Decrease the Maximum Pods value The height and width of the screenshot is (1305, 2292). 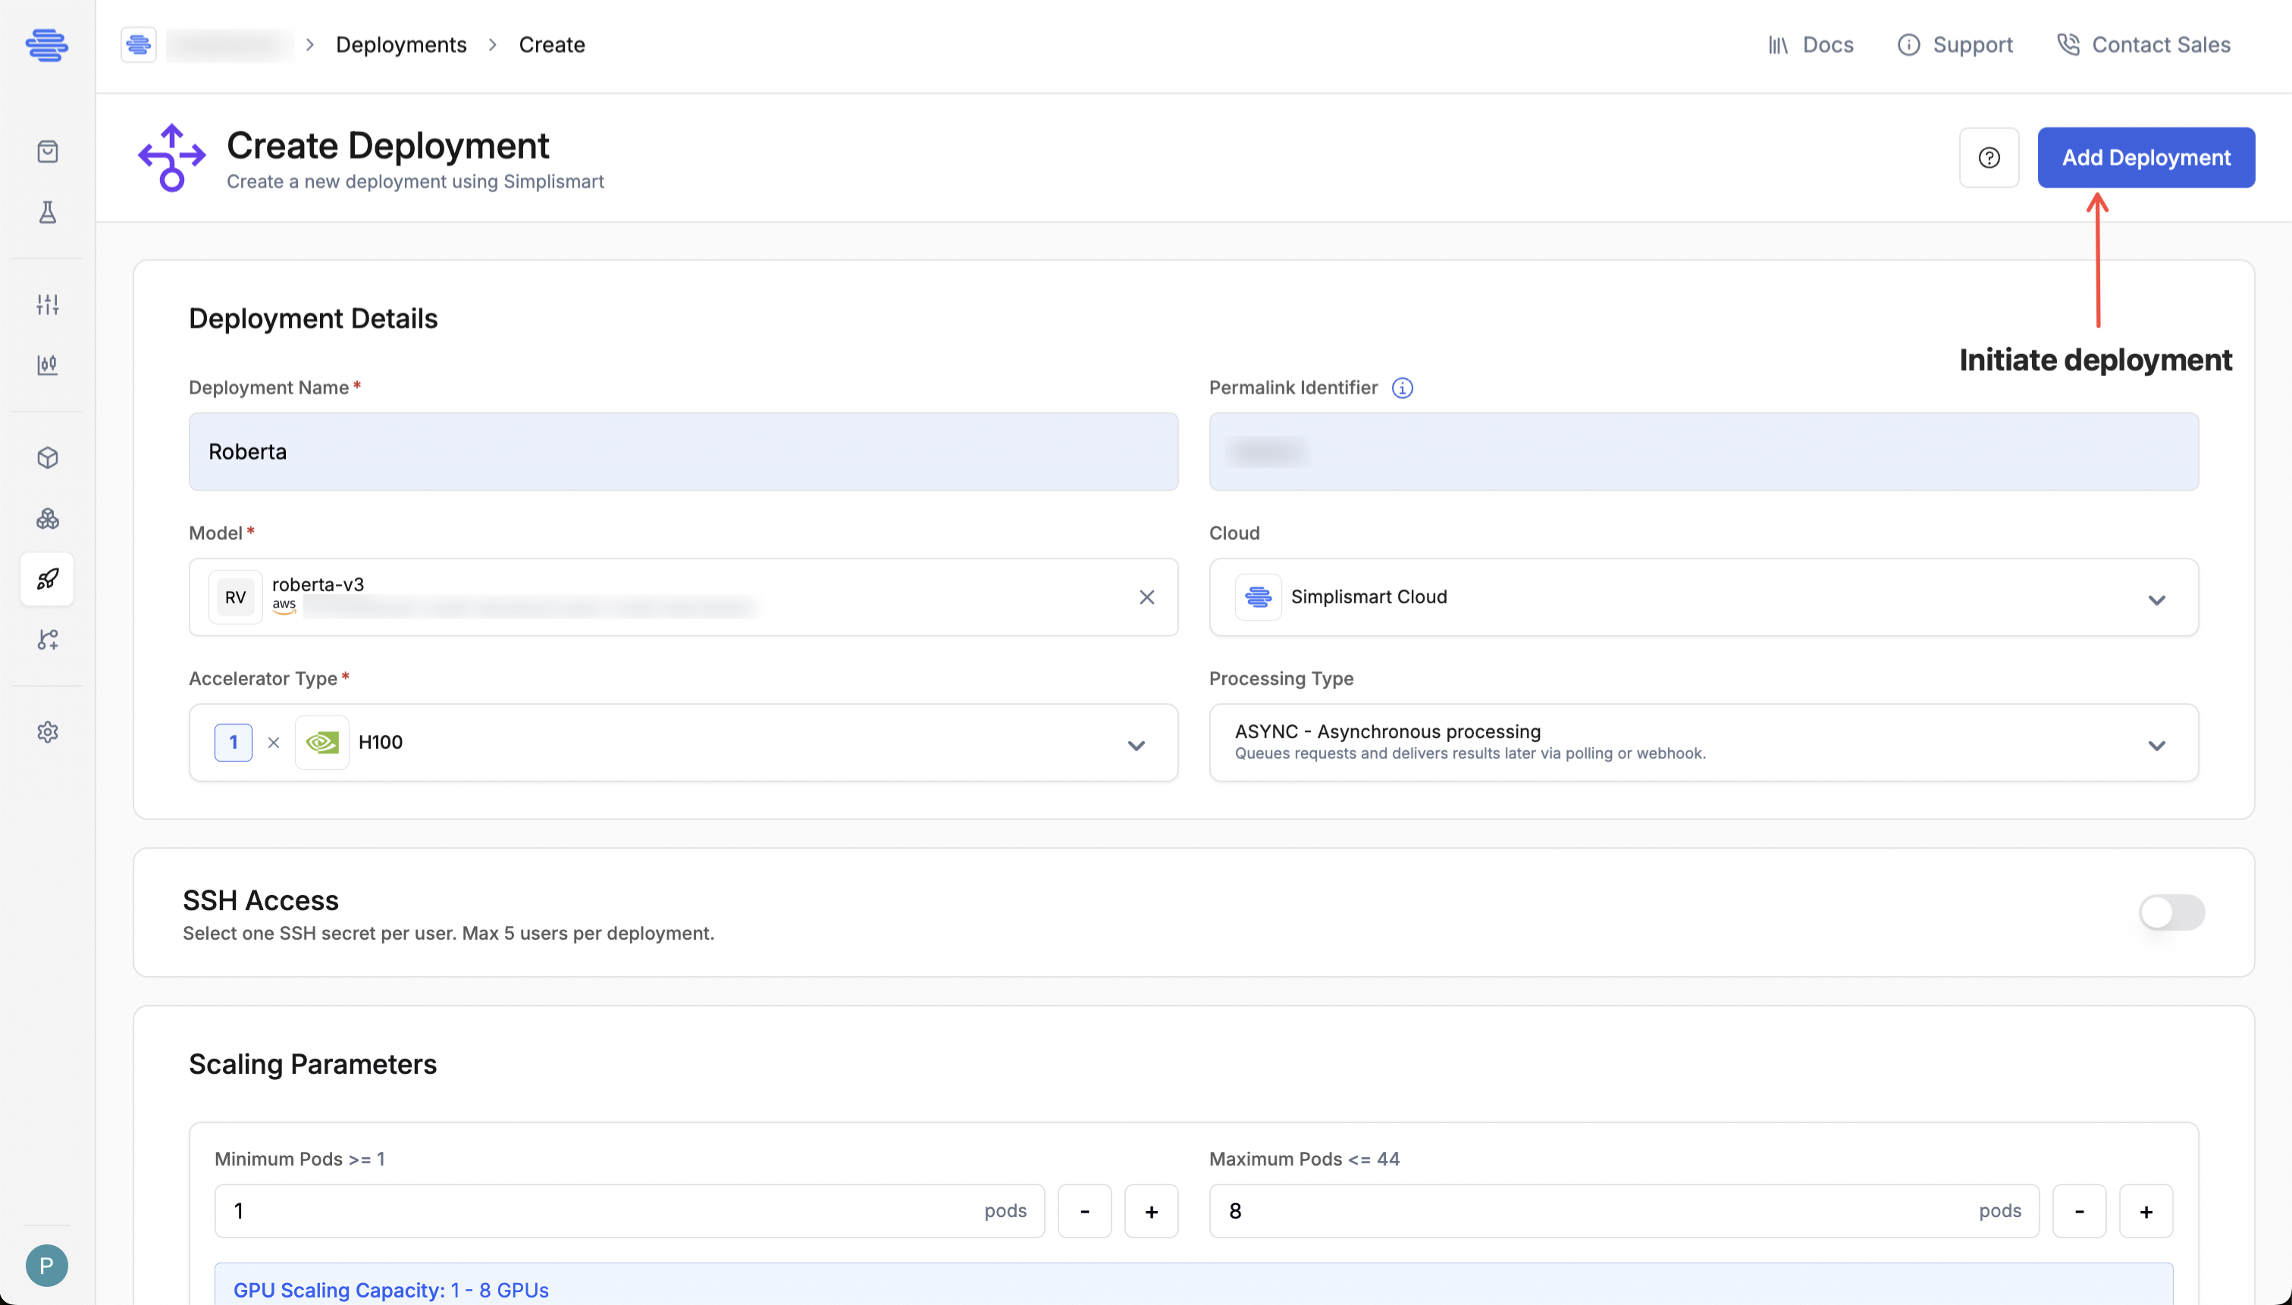pyautogui.click(x=2079, y=1212)
